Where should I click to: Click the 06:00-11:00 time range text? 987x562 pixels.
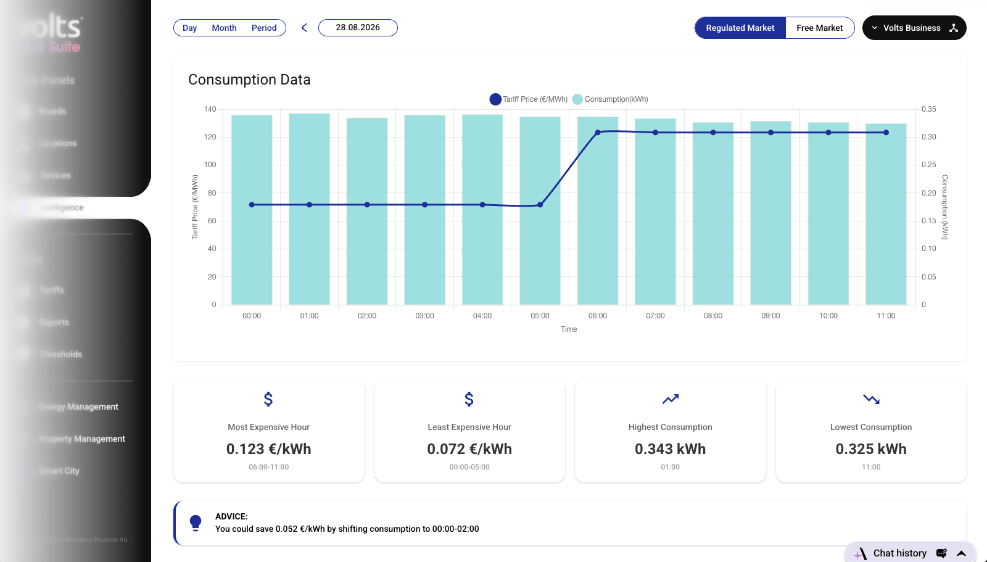pos(268,467)
